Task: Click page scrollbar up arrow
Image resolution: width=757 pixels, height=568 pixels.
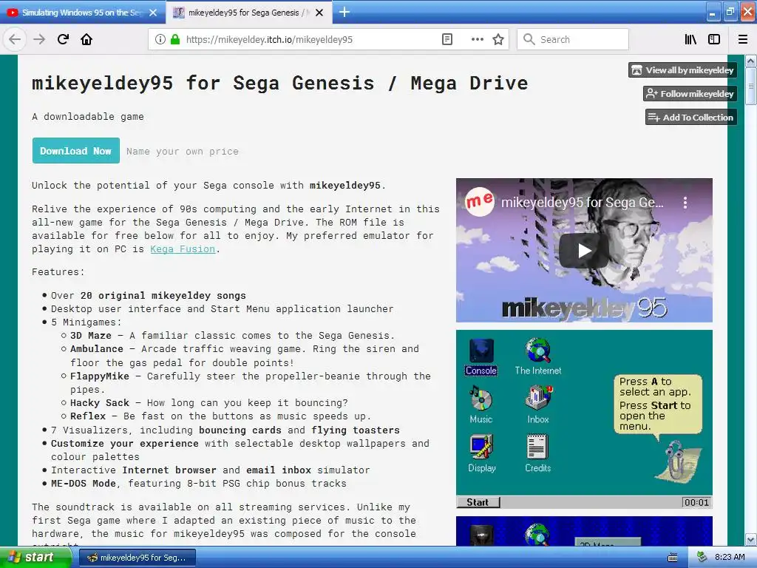Action: 751,61
